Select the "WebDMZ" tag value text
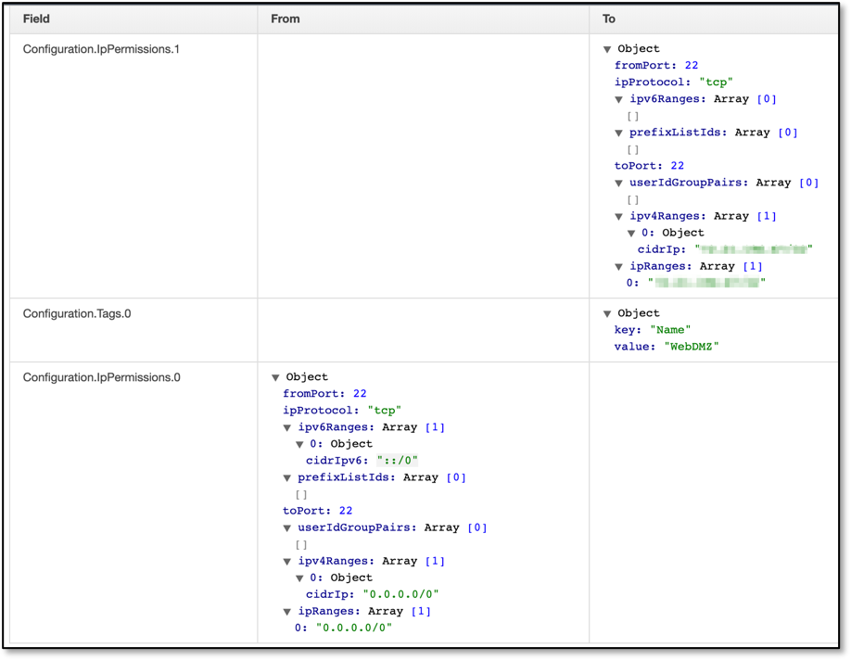The image size is (851, 660). click(692, 347)
